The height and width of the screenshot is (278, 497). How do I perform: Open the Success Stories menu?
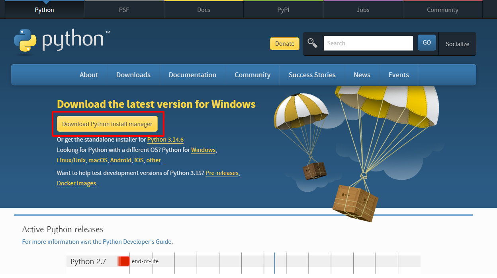pos(312,75)
